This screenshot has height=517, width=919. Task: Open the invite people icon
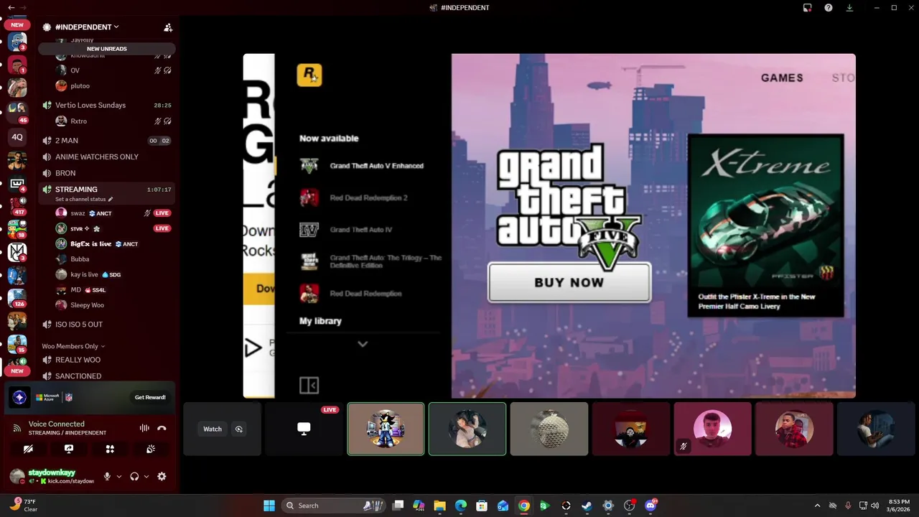168,27
